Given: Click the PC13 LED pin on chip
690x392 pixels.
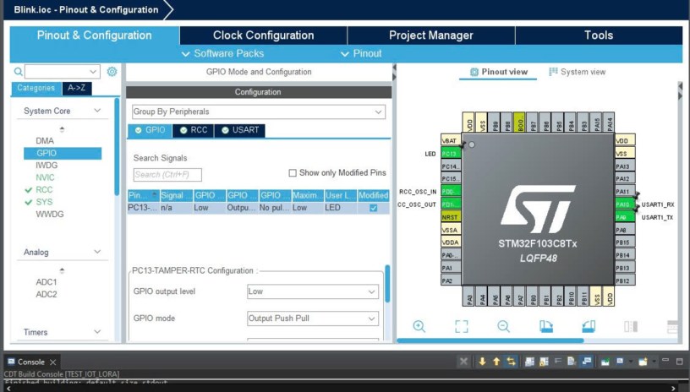Looking at the screenshot, I should point(450,154).
